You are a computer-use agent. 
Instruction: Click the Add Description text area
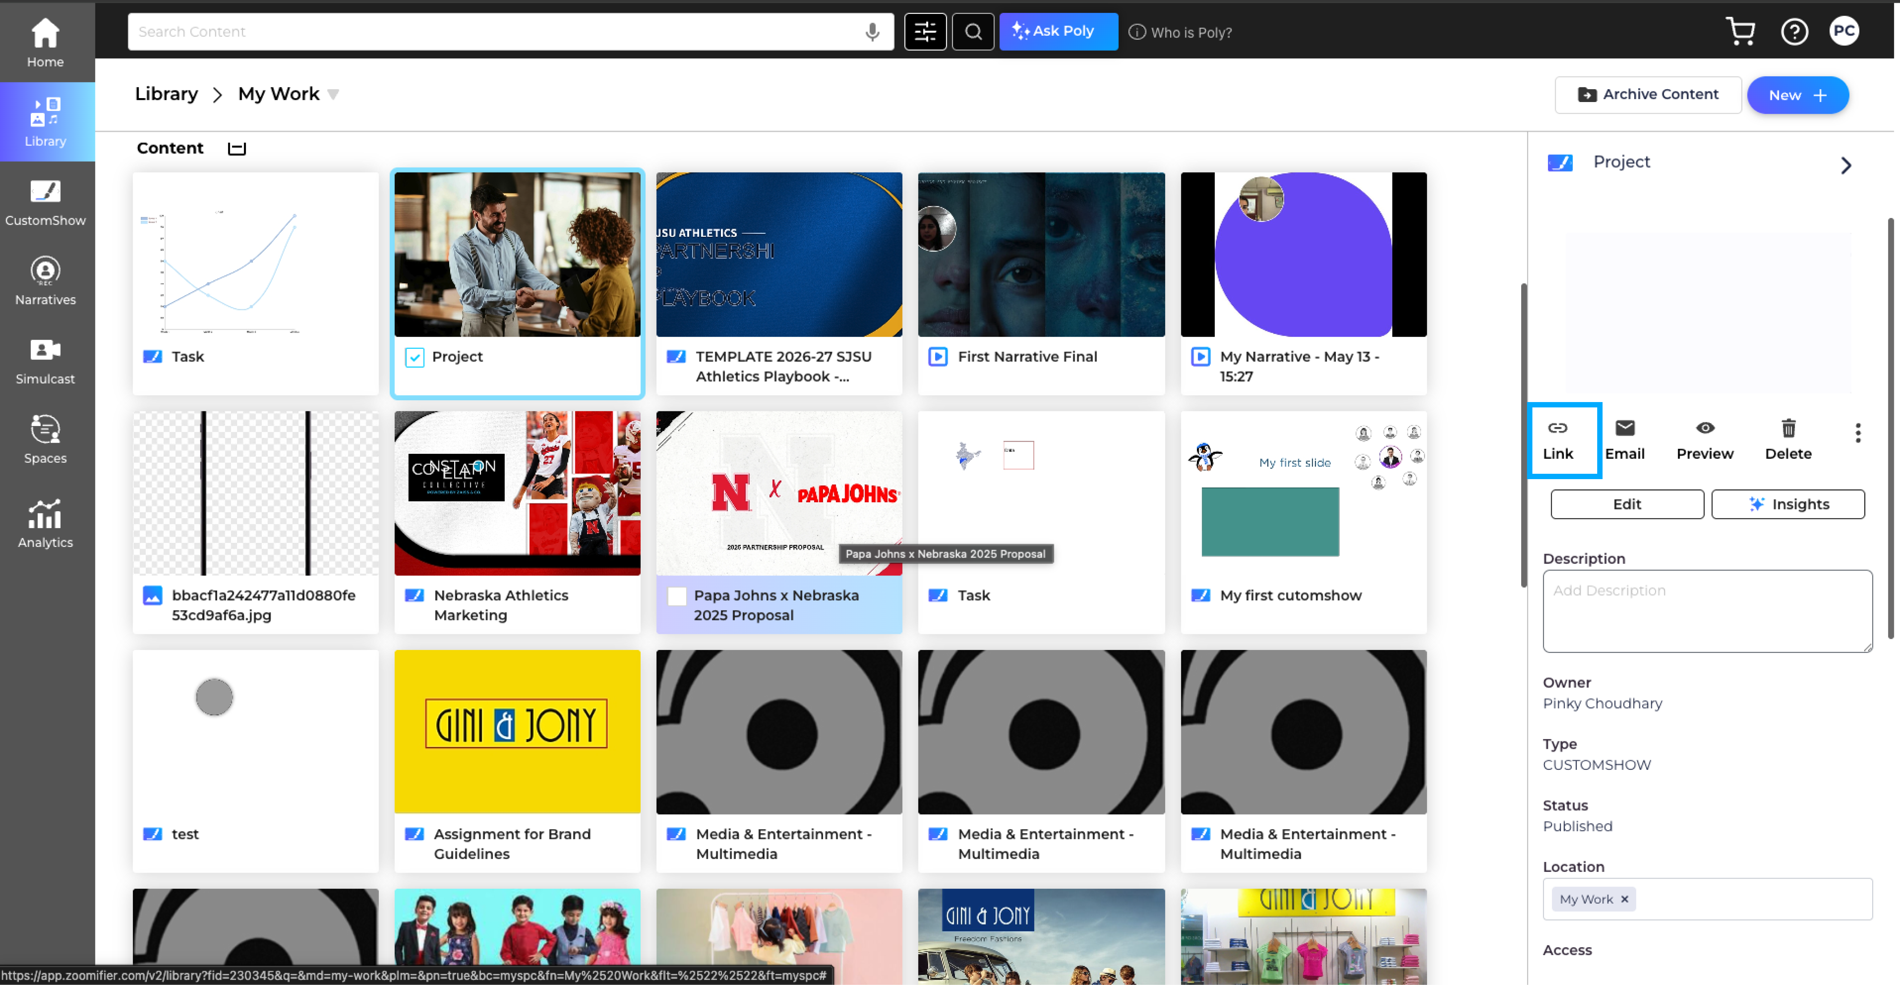click(1708, 611)
